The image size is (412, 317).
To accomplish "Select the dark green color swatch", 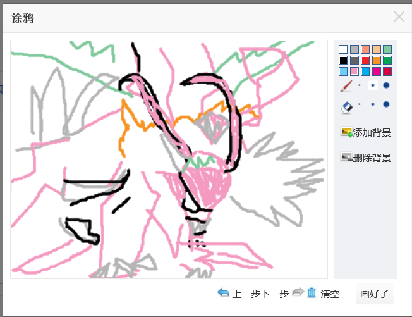I will (387, 60).
